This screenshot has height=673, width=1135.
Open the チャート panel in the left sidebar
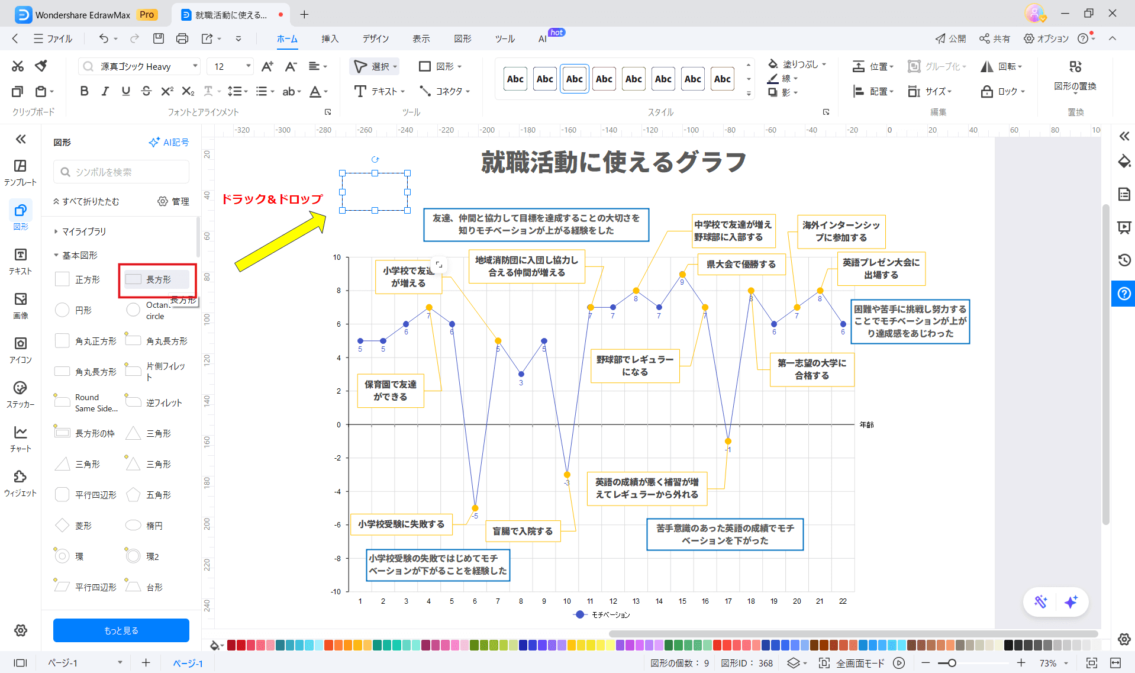pos(20,439)
